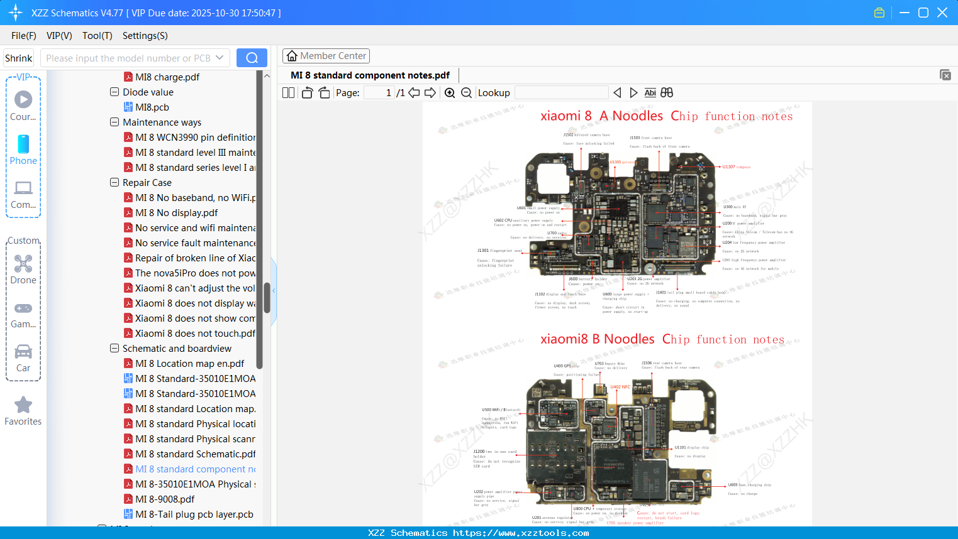958x539 pixels.
Task: Collapse the Schematic and boardview section
Action: (x=114, y=348)
